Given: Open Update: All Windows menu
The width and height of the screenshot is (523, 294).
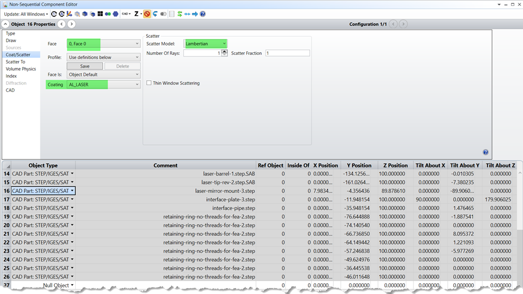Looking at the screenshot, I should tap(26, 13).
